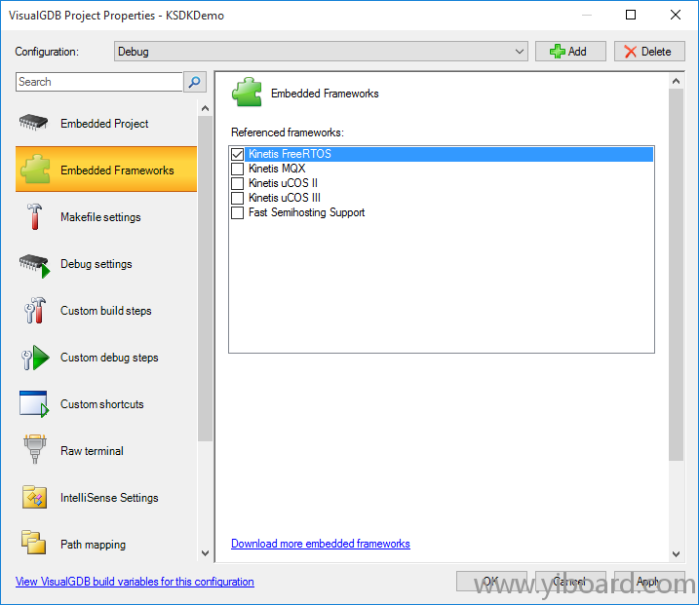Screen dimensions: 699x605
Task: Select Custom shortcuts page
Action: [106, 403]
